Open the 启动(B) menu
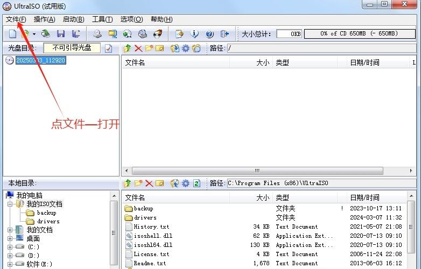This screenshot has width=421, height=269. click(74, 19)
